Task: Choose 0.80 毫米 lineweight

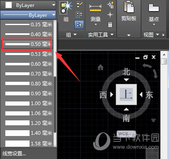Action: click(29, 83)
